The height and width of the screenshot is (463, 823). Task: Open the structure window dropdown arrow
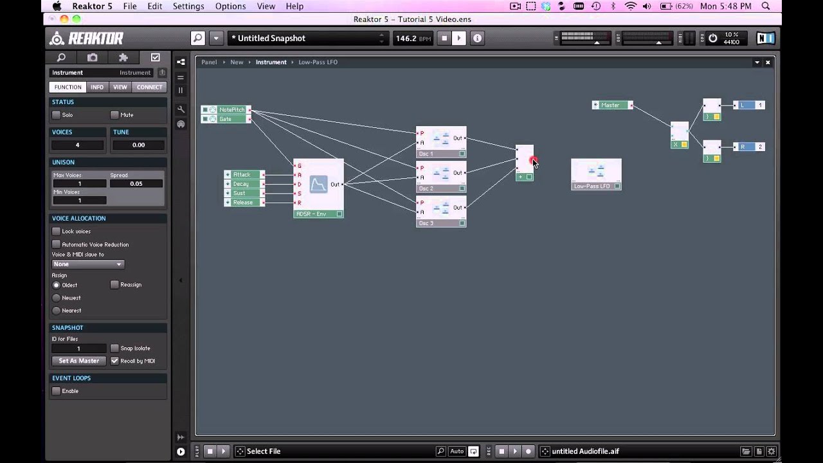coord(757,62)
